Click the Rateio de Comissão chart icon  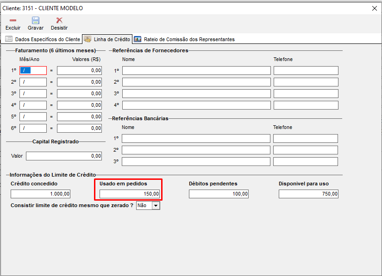pos(138,39)
